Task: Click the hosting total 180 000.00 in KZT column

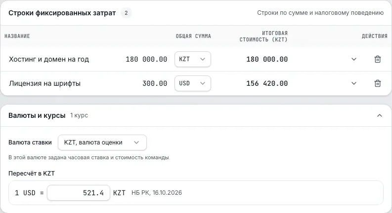Action: click(x=267, y=59)
